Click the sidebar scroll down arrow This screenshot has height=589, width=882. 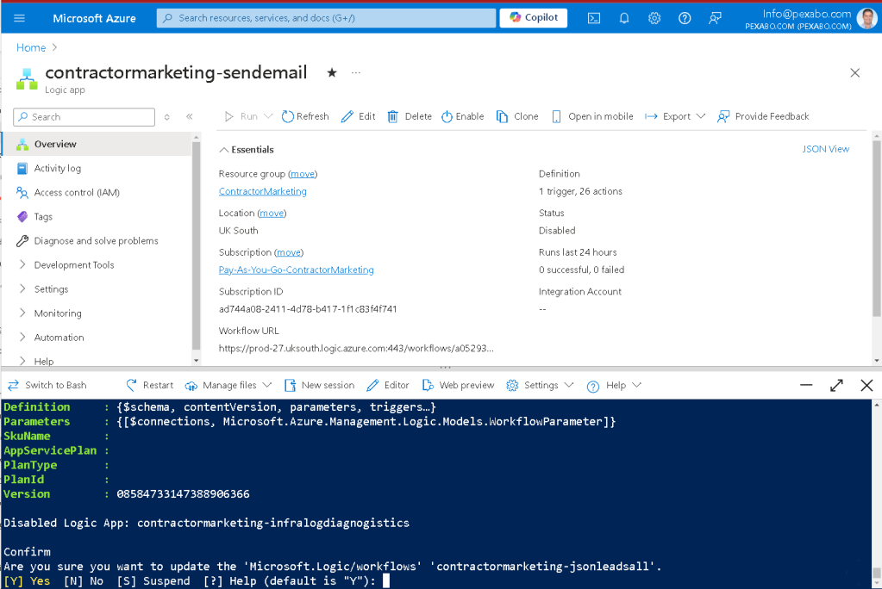coord(197,360)
